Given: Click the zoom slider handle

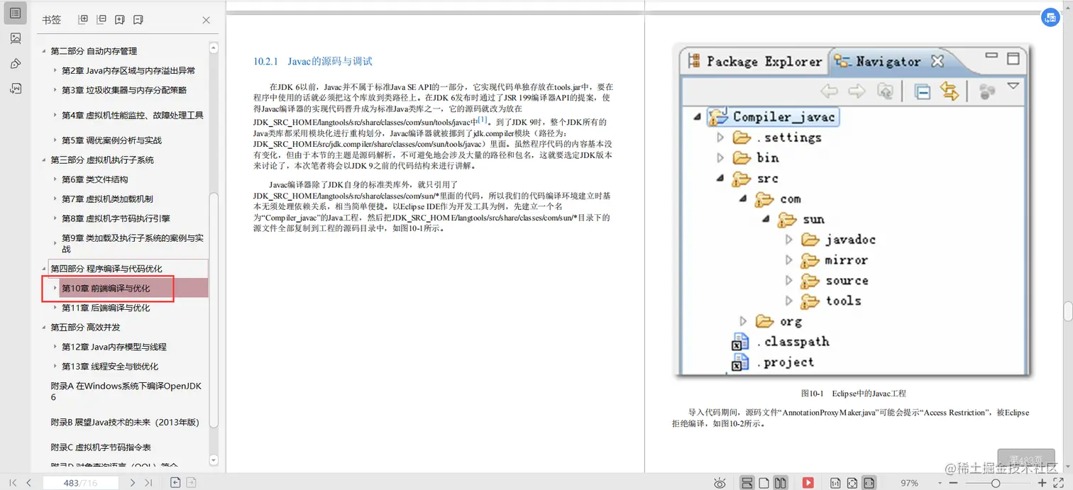Looking at the screenshot, I should tap(996, 483).
